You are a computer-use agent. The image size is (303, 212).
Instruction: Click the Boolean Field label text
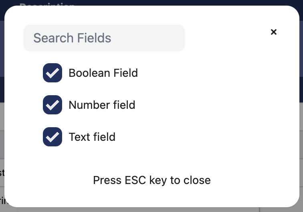[x=103, y=73]
